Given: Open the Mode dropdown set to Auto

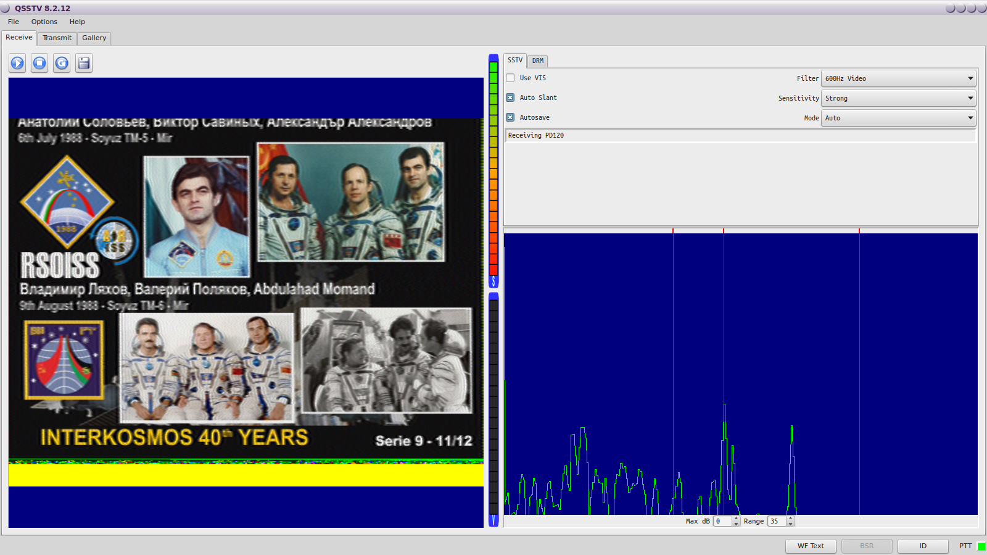Looking at the screenshot, I should tap(898, 118).
